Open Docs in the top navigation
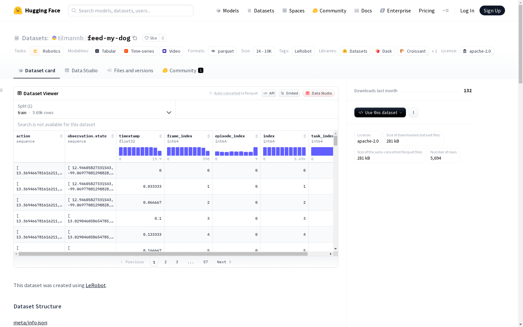The height and width of the screenshot is (327, 523). pos(363,10)
